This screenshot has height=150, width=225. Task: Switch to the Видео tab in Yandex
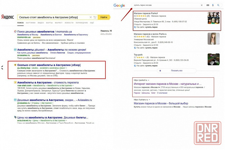coord(41,23)
